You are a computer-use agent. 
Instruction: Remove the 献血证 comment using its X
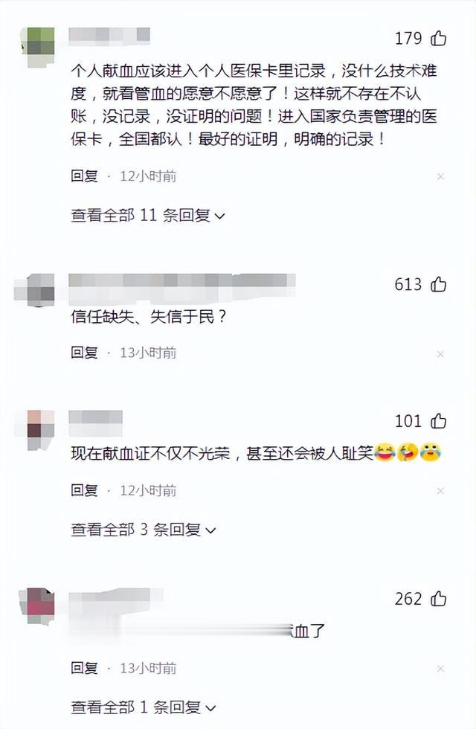point(440,491)
